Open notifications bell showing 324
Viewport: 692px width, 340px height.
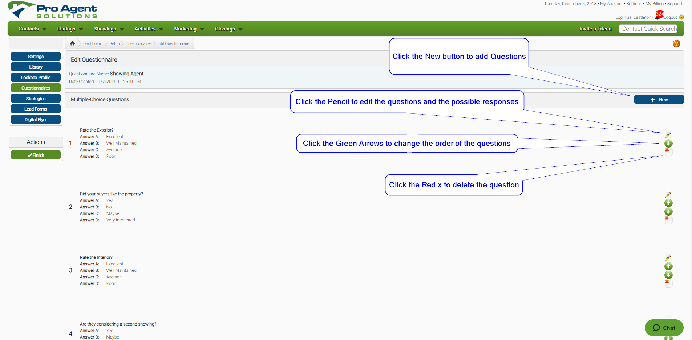(659, 15)
